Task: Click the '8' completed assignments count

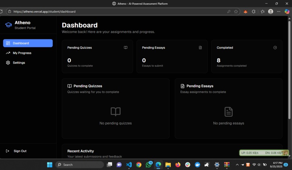Action: [x=218, y=60]
